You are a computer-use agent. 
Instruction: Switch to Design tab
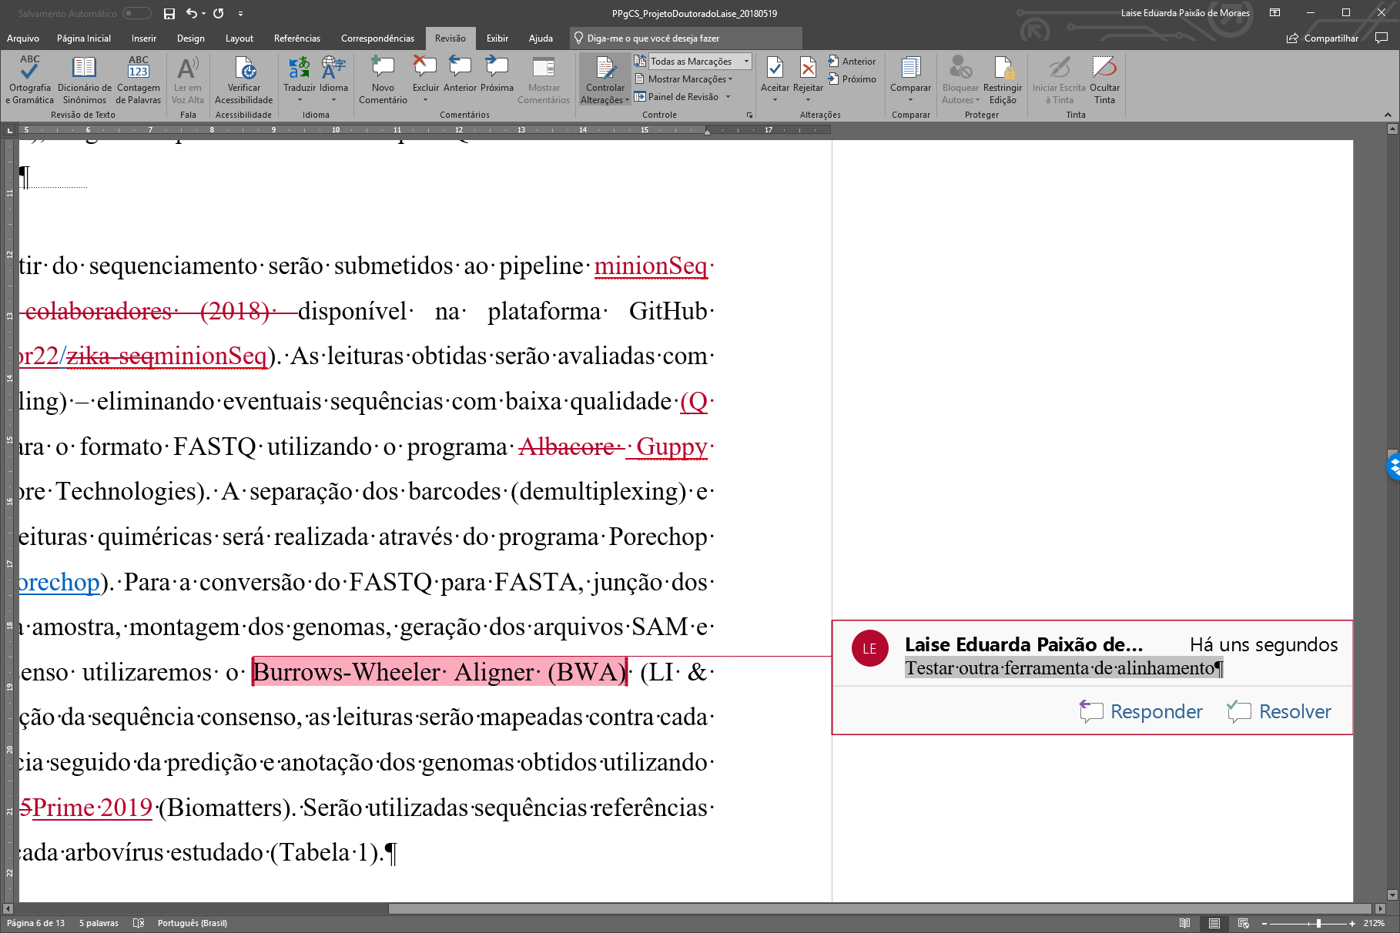[191, 38]
